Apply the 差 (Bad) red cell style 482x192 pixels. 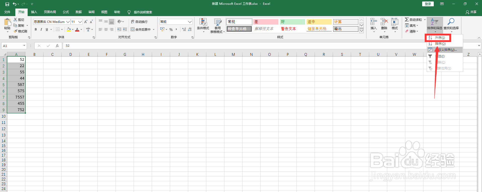click(266, 22)
